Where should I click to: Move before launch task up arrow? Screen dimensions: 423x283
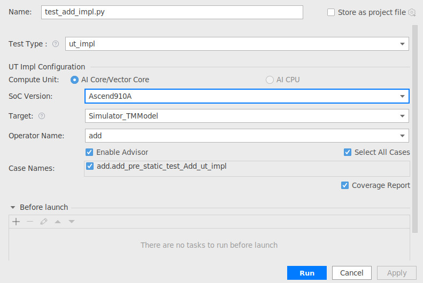click(58, 222)
